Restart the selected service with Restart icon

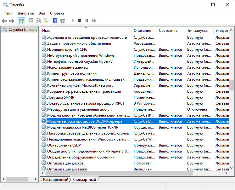[94, 21]
